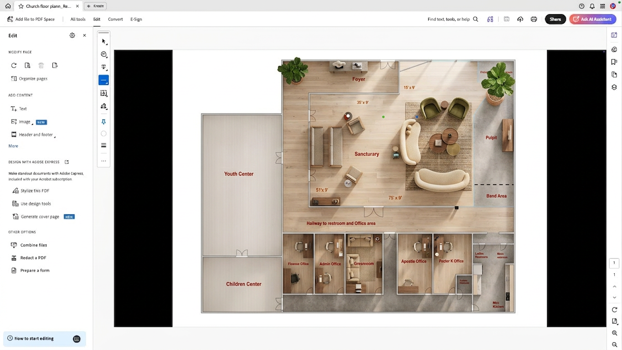Open the help question mark icon
The height and width of the screenshot is (350, 622).
coord(581,6)
